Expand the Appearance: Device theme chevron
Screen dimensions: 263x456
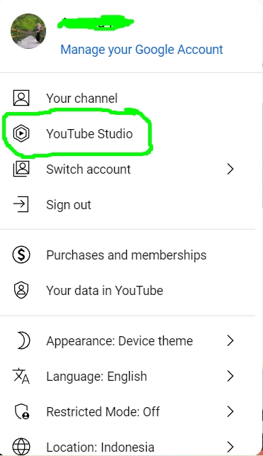coord(230,340)
